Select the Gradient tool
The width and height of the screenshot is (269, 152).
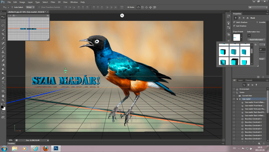point(3,65)
